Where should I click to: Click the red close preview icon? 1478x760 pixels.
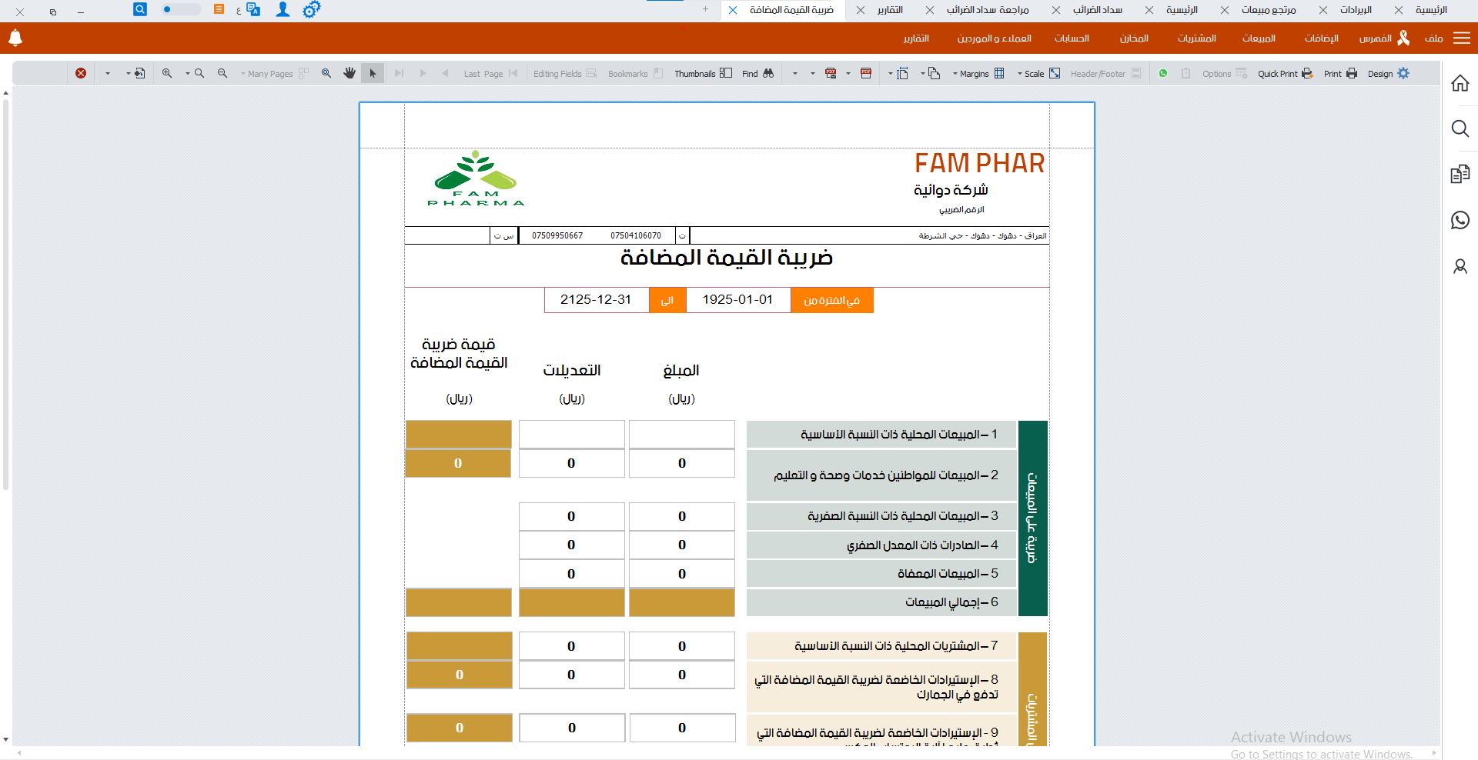81,73
